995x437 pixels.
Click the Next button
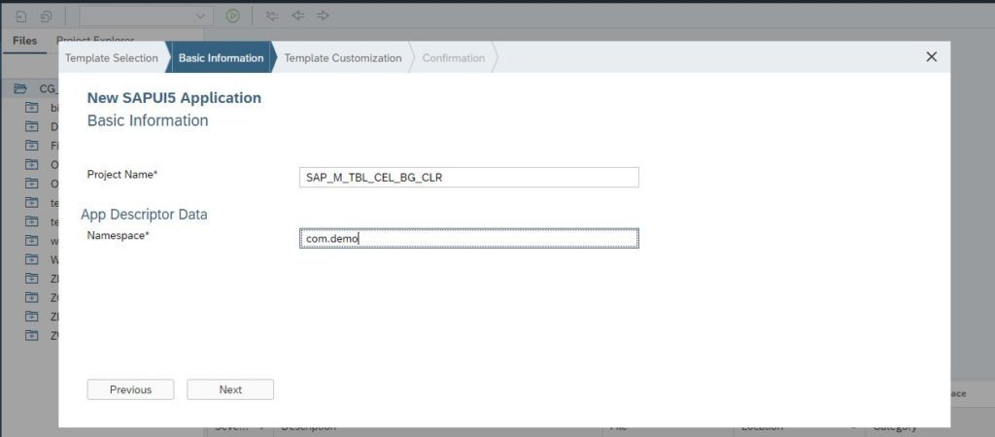click(x=230, y=389)
